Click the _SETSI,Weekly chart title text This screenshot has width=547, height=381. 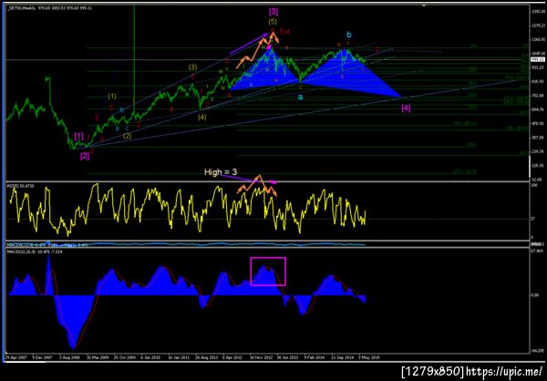click(22, 7)
